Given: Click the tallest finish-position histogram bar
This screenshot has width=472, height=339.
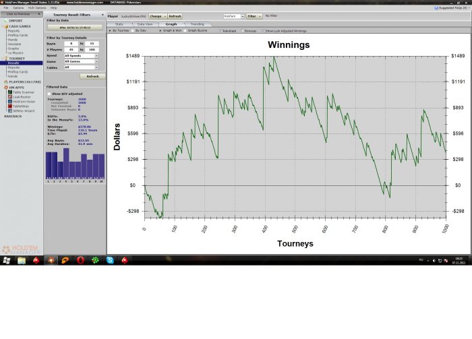Looking at the screenshot, I should point(66,164).
